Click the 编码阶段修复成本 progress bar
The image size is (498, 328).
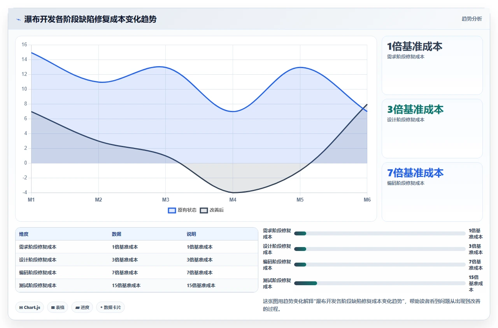point(380,265)
